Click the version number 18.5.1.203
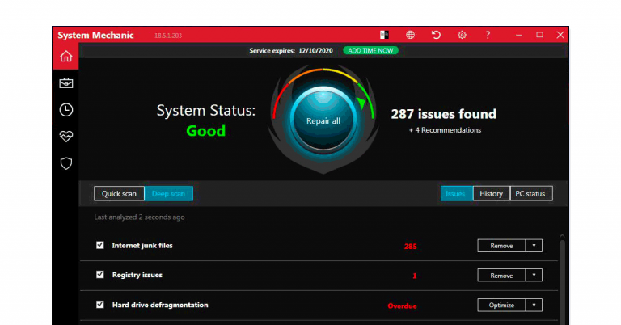 (168, 36)
